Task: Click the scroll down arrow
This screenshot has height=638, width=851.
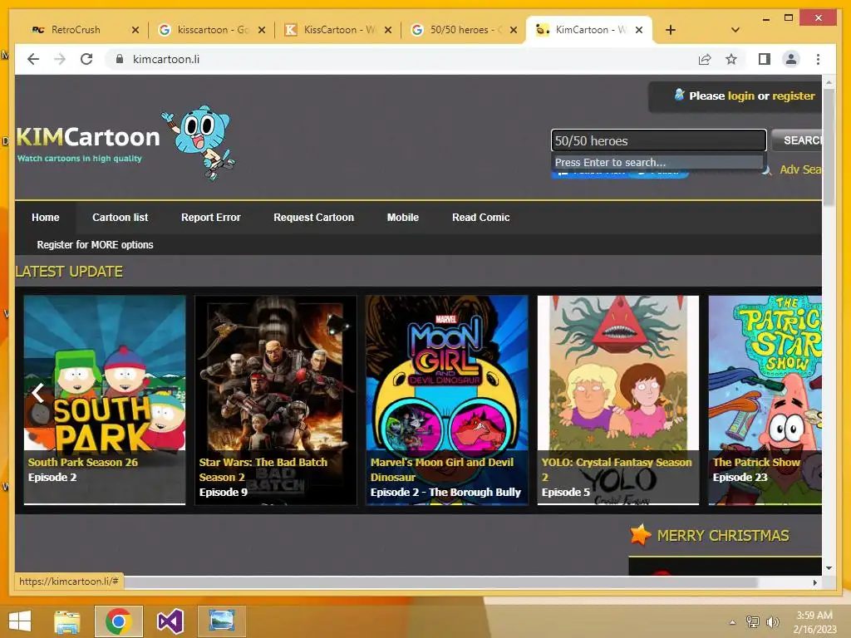Action: pos(829,568)
